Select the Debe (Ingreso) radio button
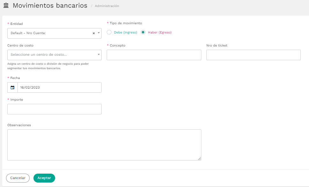This screenshot has height=187, width=309. click(x=109, y=32)
